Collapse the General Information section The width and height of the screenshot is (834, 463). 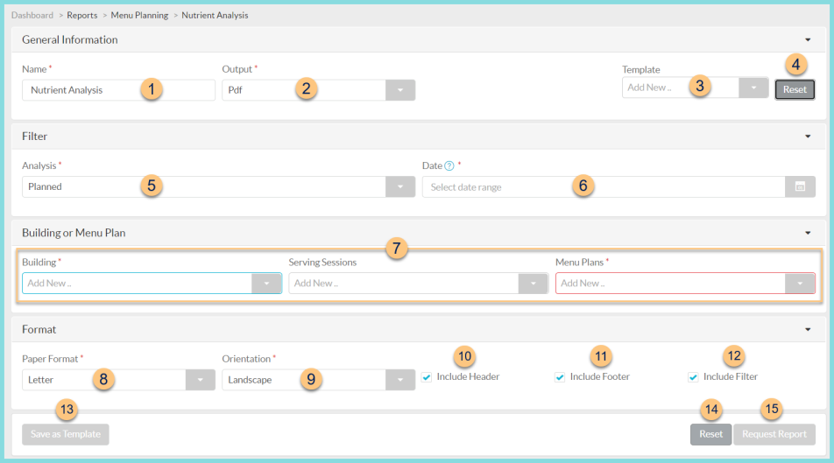(808, 40)
